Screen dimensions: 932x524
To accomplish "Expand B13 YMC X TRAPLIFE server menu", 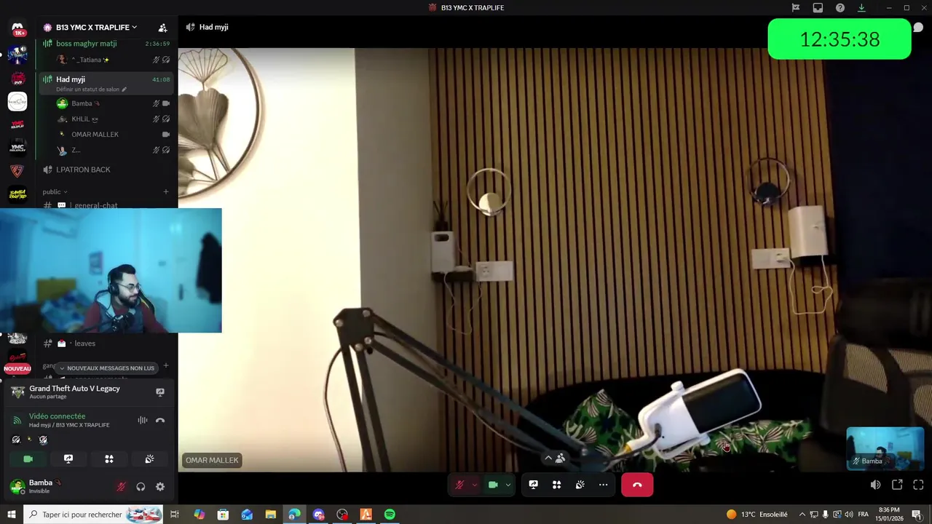I will 96,28.
